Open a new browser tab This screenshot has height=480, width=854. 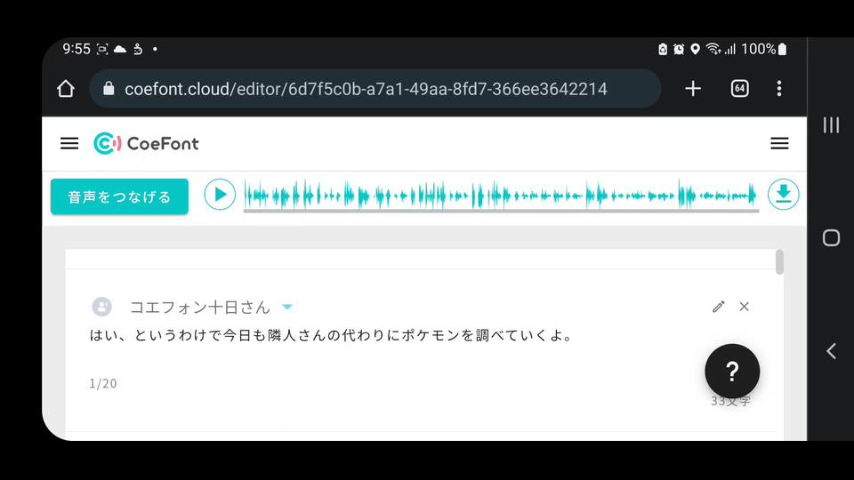point(693,89)
